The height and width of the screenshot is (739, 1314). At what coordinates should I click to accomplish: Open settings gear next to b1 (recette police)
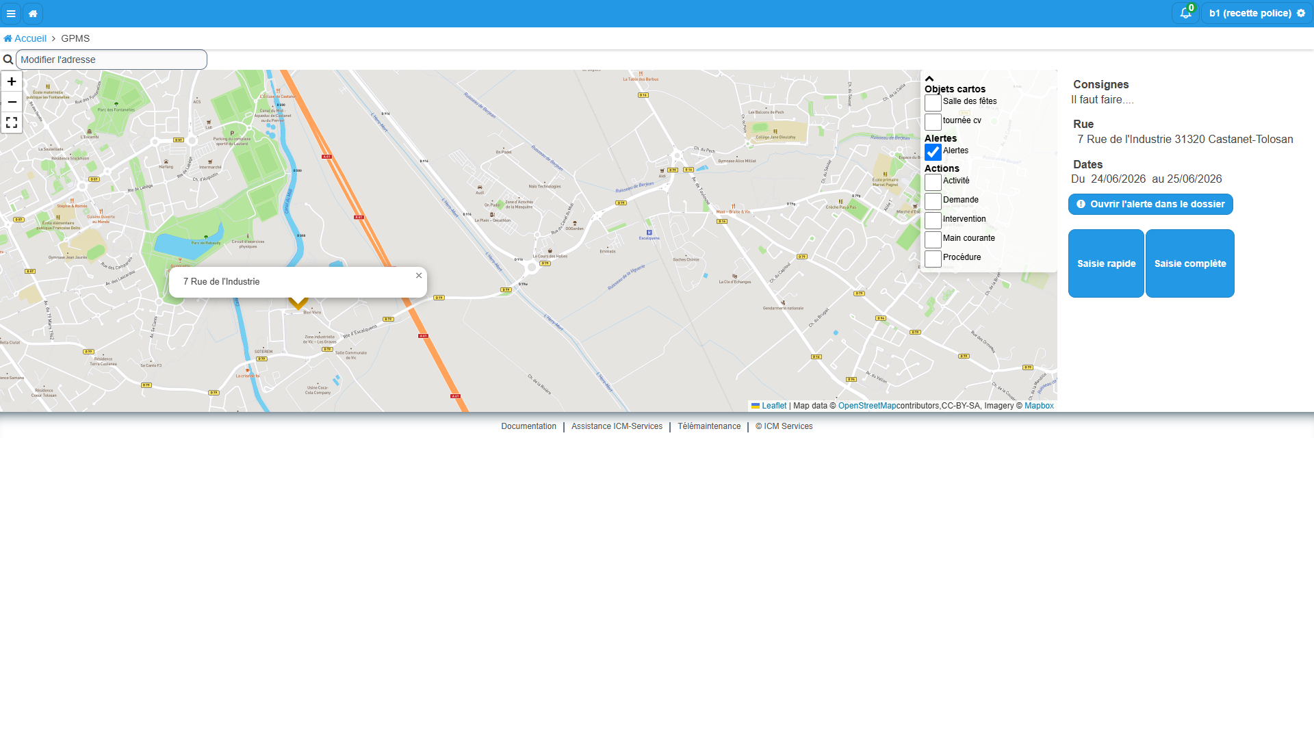pyautogui.click(x=1301, y=13)
